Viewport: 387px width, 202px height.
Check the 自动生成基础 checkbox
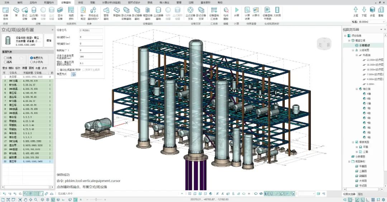[x=58, y=69]
